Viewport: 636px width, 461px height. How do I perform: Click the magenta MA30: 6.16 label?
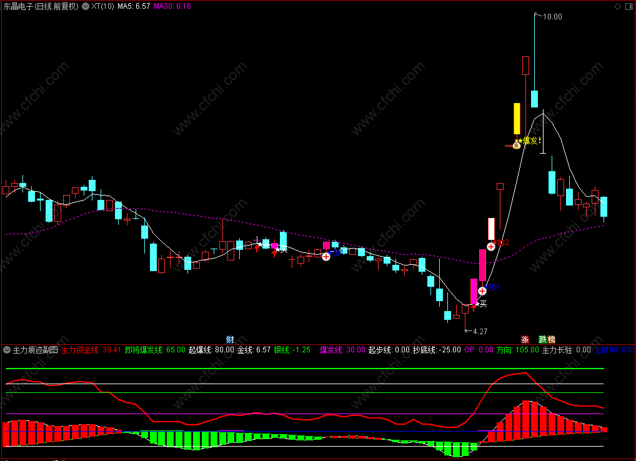172,6
